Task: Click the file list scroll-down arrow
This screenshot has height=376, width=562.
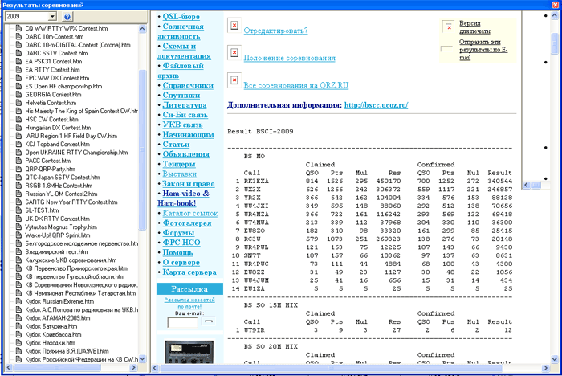Action: pyautogui.click(x=142, y=359)
